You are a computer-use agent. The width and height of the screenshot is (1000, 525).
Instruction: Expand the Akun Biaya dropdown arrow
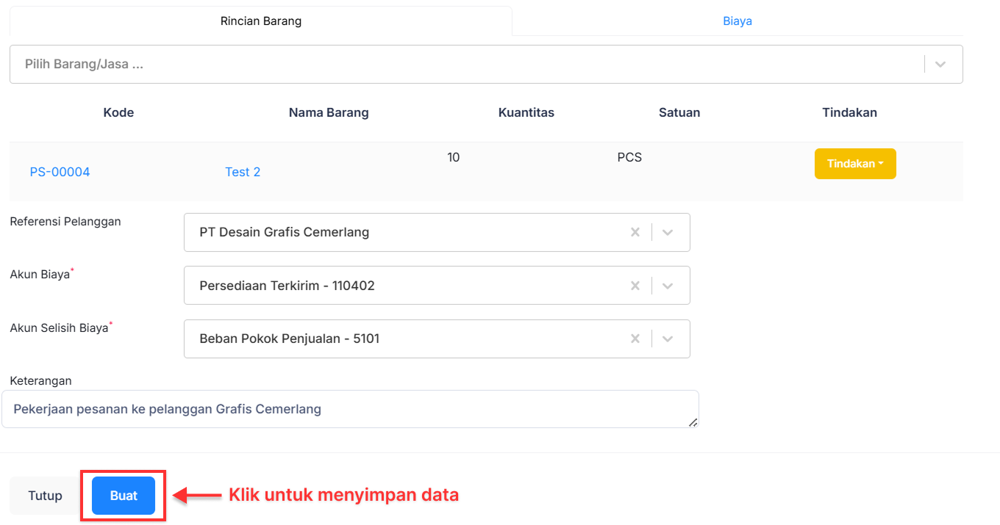(x=668, y=285)
